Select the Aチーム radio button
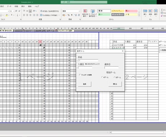This screenshot has height=137, width=166. pyautogui.click(x=102, y=77)
